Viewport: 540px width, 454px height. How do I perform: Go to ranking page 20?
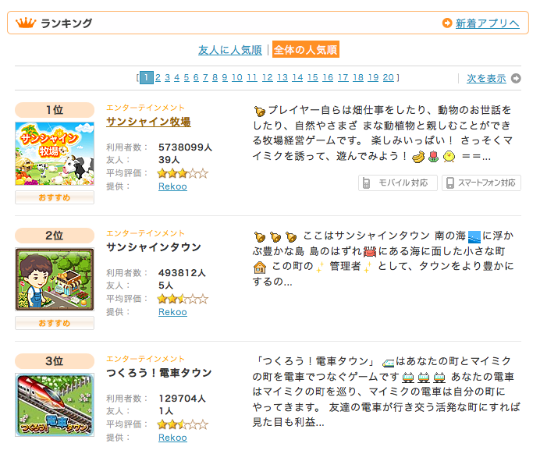click(x=389, y=77)
